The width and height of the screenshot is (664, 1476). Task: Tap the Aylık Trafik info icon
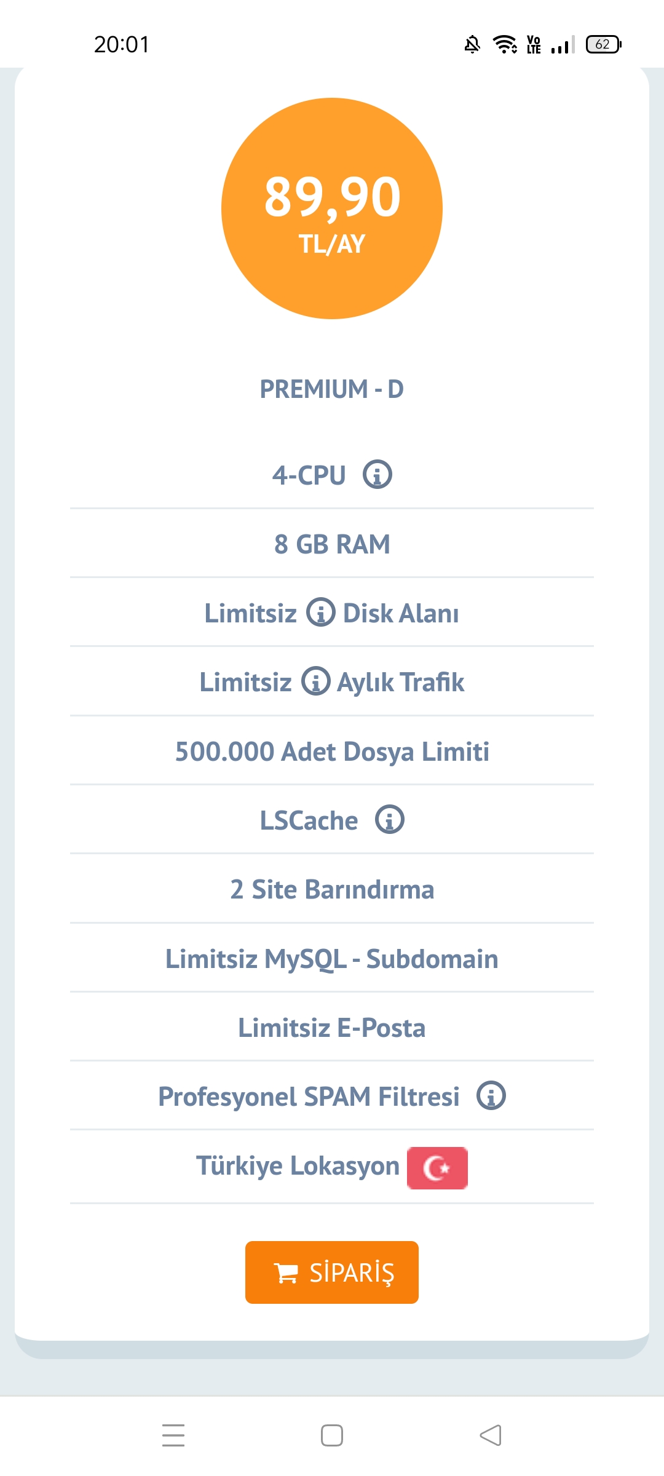315,681
